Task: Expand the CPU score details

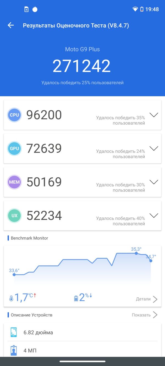Action: tap(154, 115)
